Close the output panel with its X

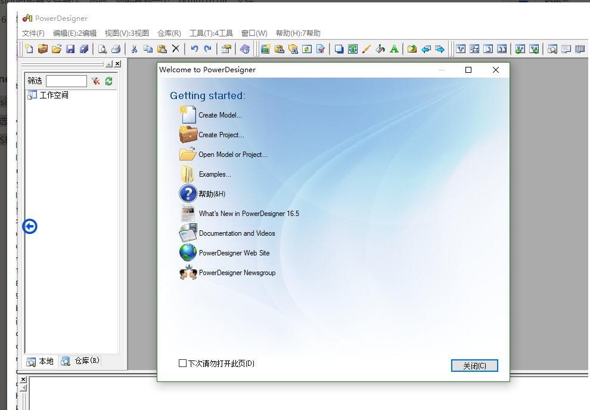[x=23, y=379]
